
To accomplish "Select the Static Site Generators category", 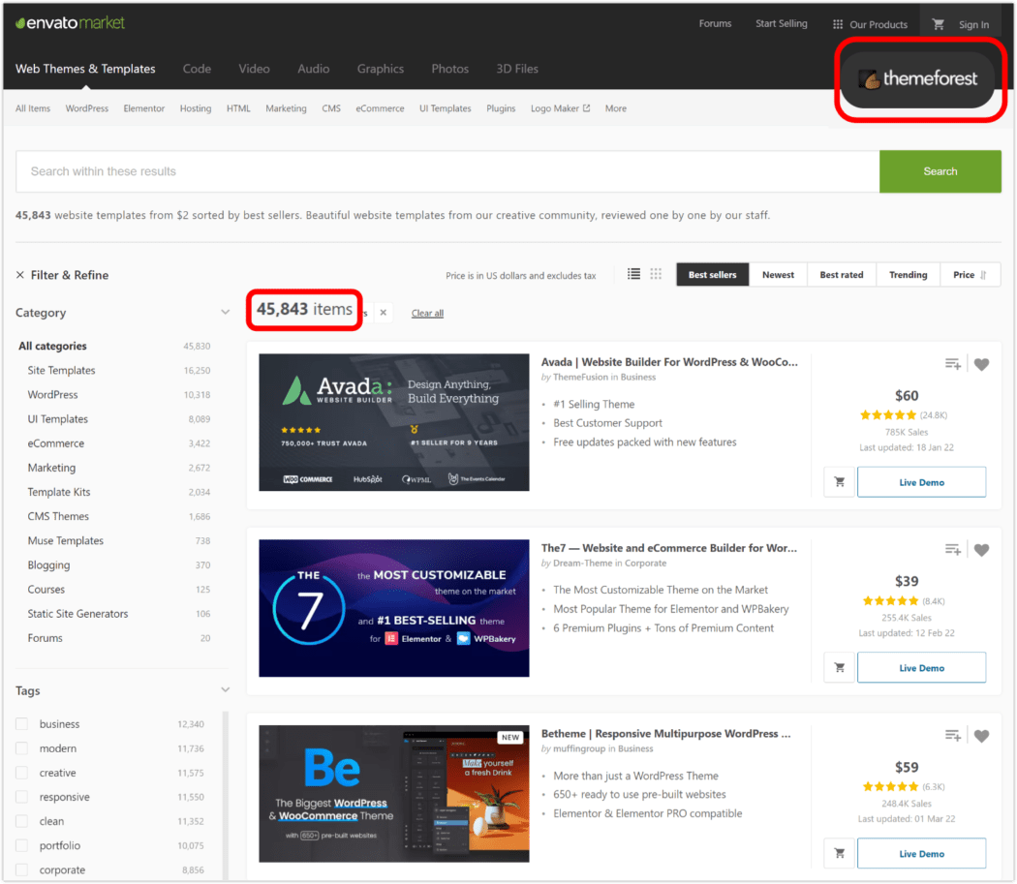I will tap(77, 614).
